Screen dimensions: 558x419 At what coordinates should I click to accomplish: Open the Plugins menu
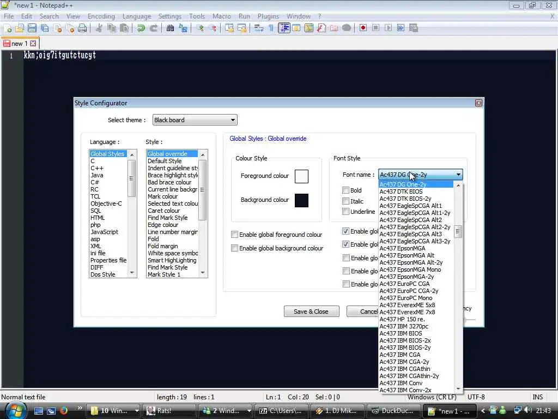[268, 16]
